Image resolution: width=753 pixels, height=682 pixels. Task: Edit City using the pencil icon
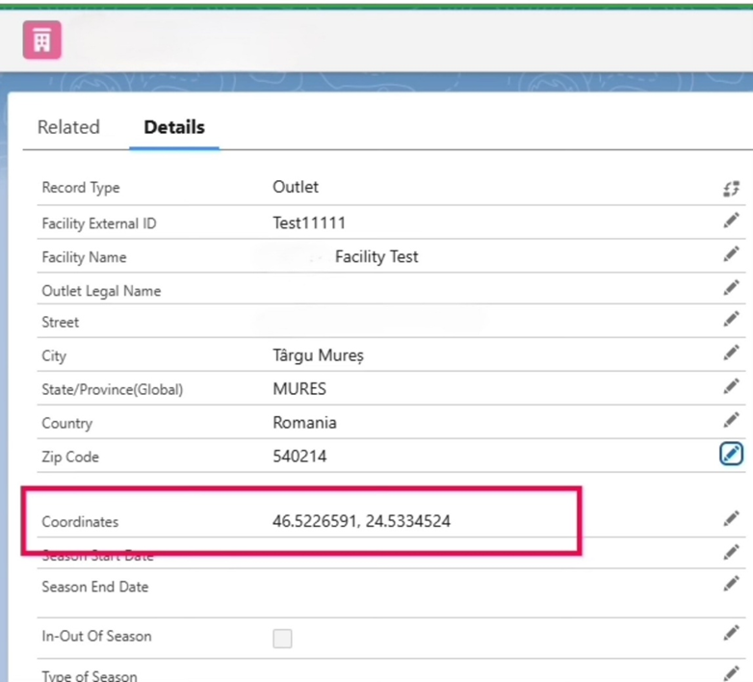(731, 354)
